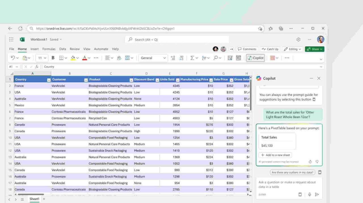Screen dimensions: 363x203
Task: Apply the yellow fill color
Action: click(x=73, y=58)
